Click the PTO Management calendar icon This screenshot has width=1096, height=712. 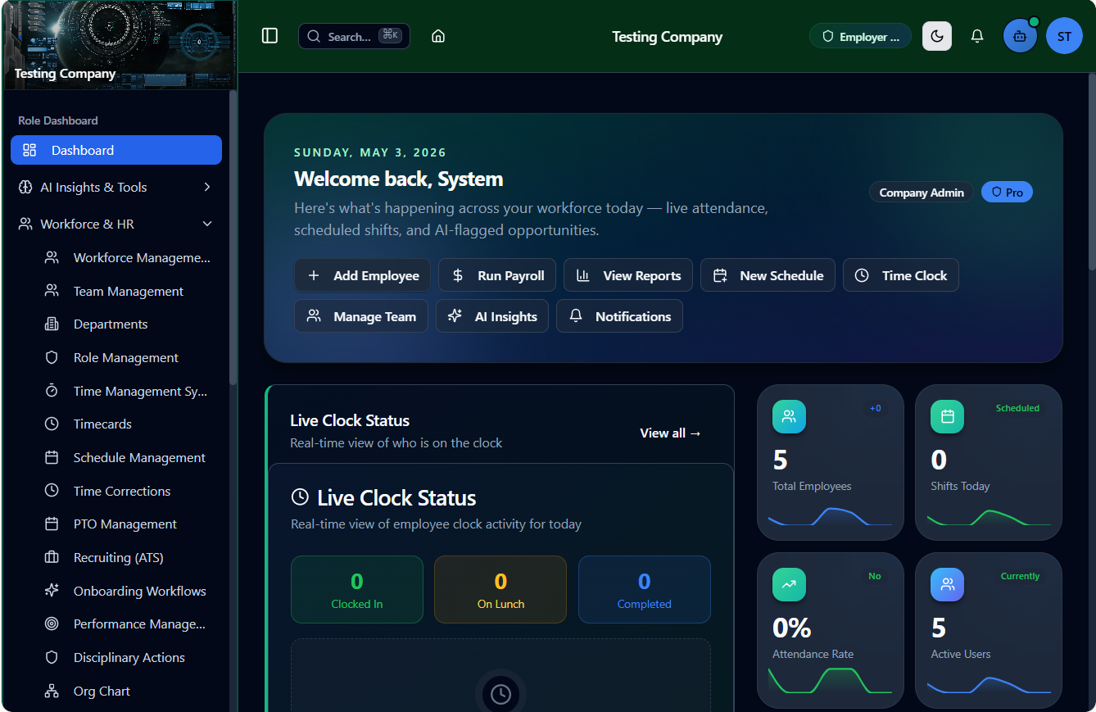coord(52,524)
